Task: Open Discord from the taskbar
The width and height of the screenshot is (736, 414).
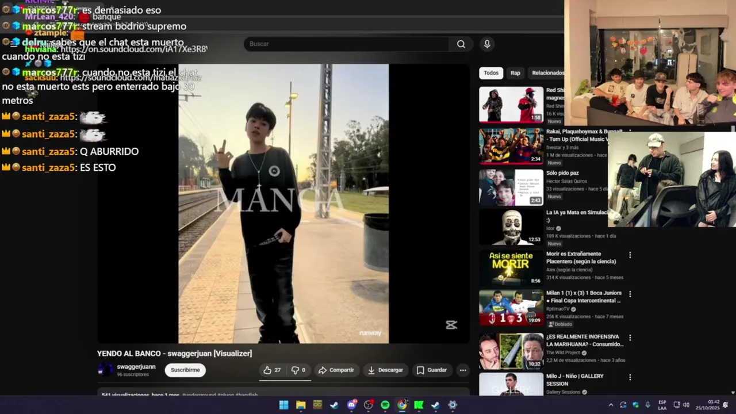Action: point(351,405)
